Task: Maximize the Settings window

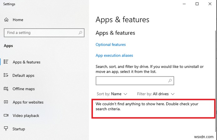Action: [197, 4]
